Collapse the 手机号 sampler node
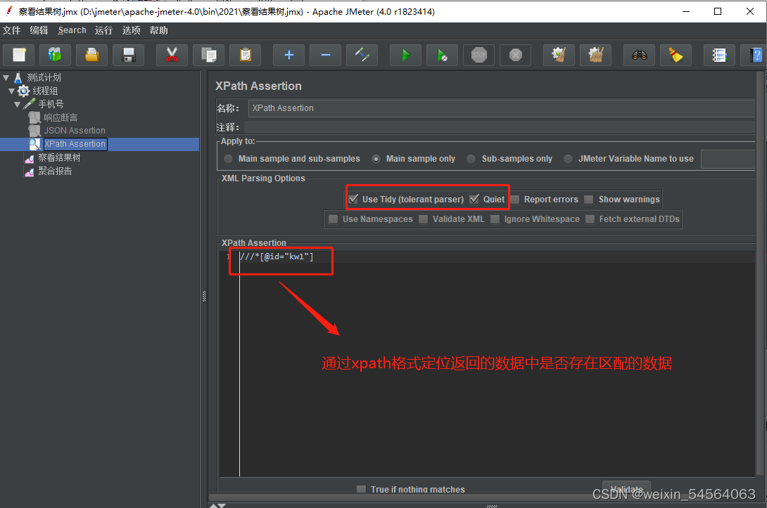This screenshot has height=508, width=767. 18,104
